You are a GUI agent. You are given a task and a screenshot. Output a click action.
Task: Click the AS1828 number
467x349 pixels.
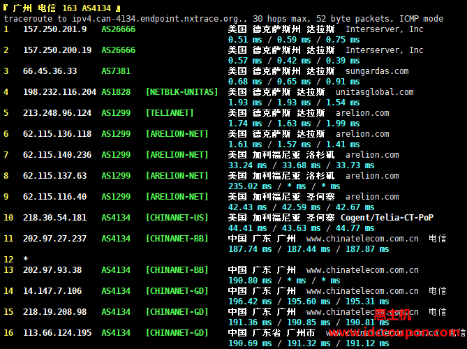[x=116, y=92]
